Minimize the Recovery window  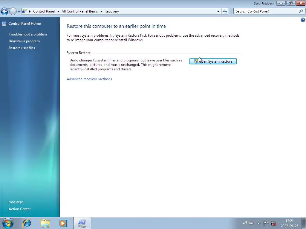point(281,3)
